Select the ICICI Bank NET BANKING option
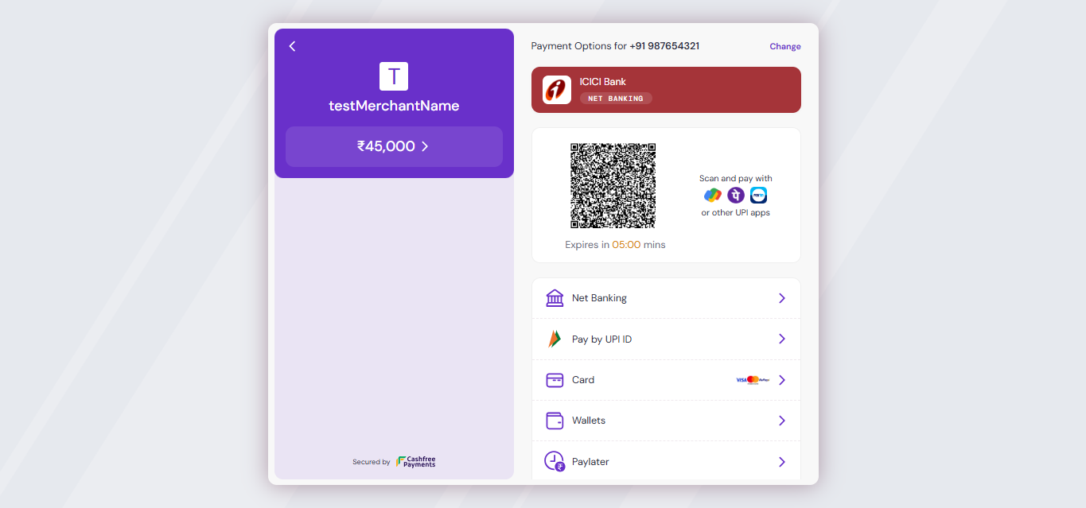 [x=666, y=89]
